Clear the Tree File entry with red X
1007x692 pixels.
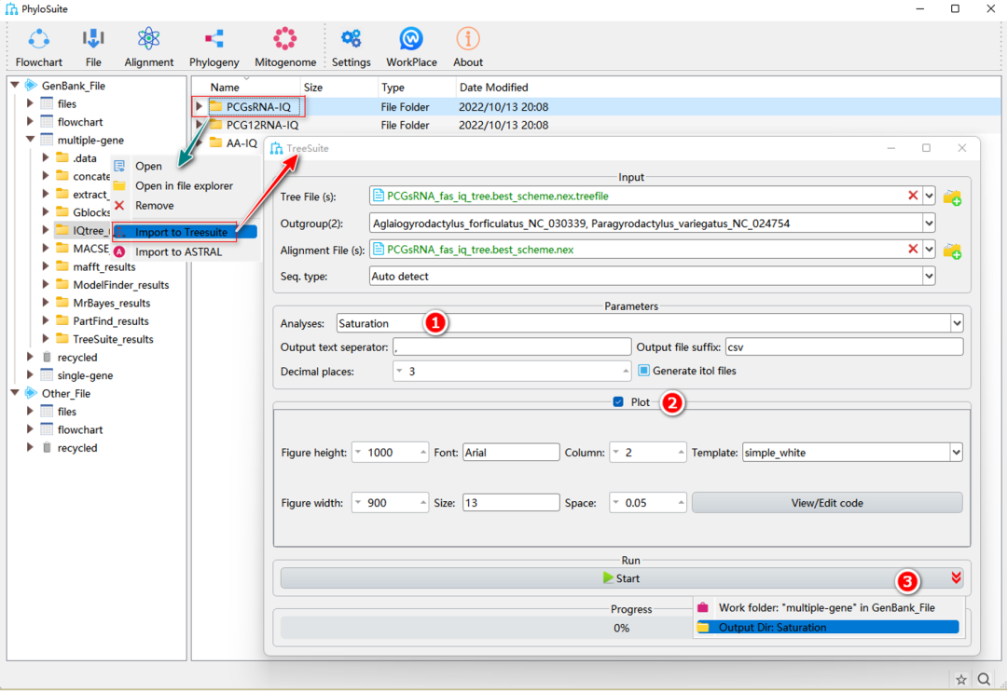(913, 196)
